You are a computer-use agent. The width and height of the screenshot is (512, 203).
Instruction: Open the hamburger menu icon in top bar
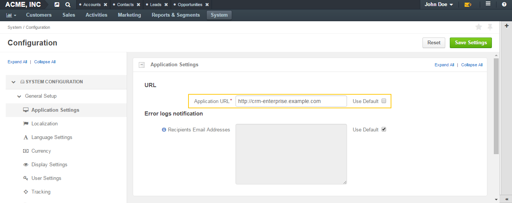click(488, 4)
